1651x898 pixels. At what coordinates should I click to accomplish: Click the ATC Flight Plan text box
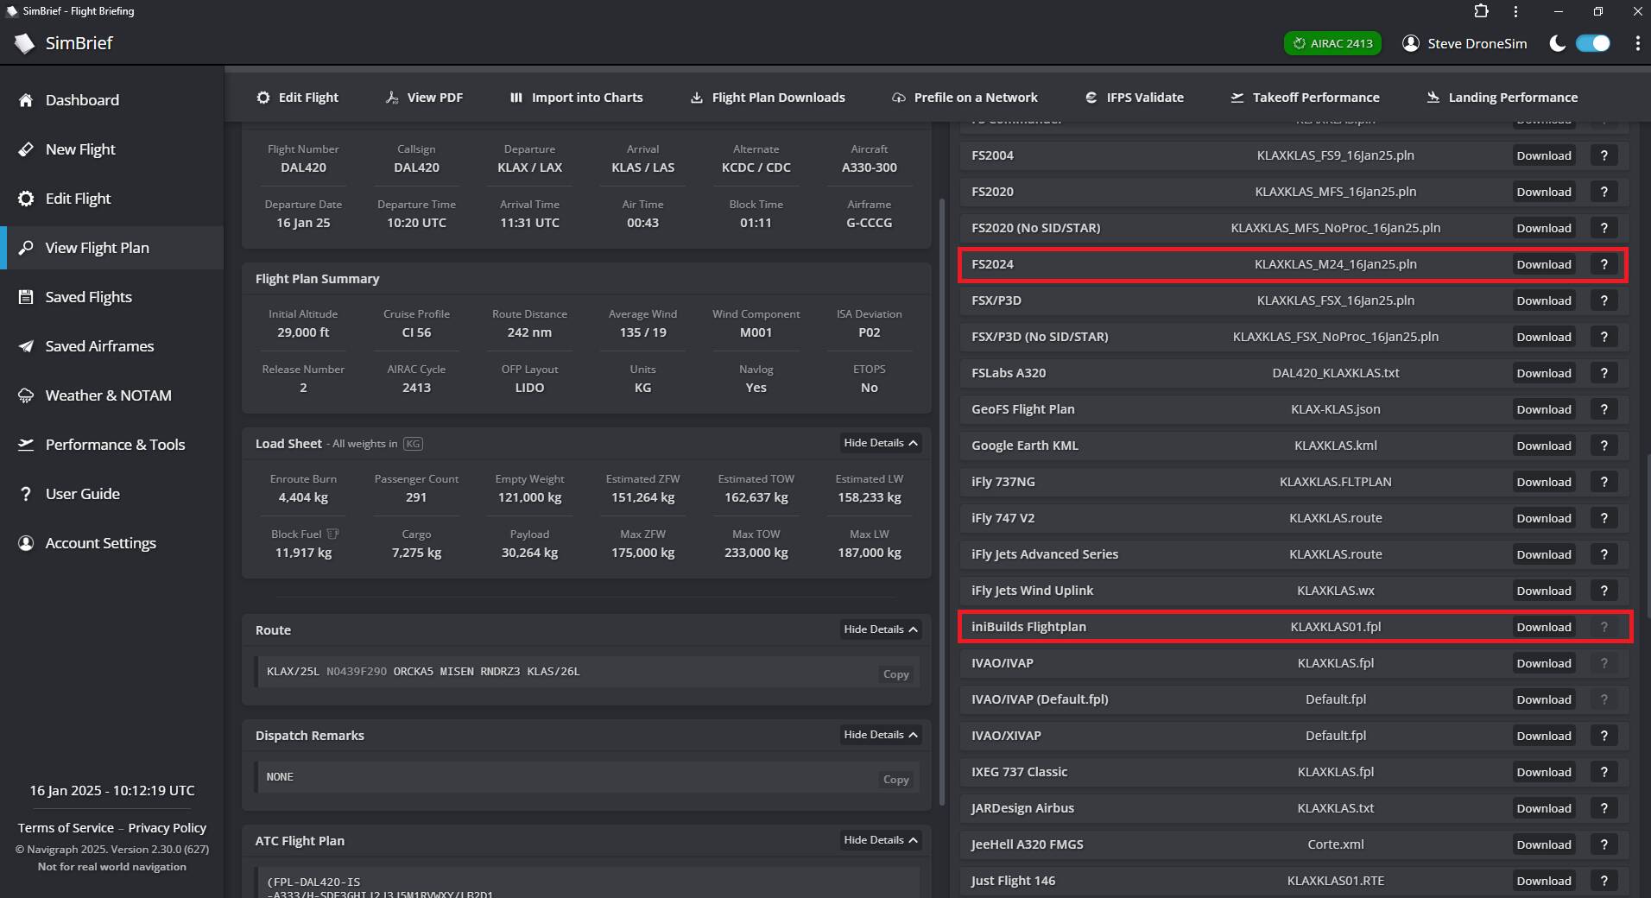click(587, 882)
